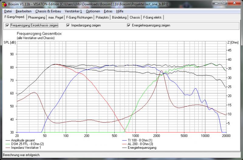This screenshot has width=243, height=160.
Task: Open the Bündelung tab
Action: [119, 18]
